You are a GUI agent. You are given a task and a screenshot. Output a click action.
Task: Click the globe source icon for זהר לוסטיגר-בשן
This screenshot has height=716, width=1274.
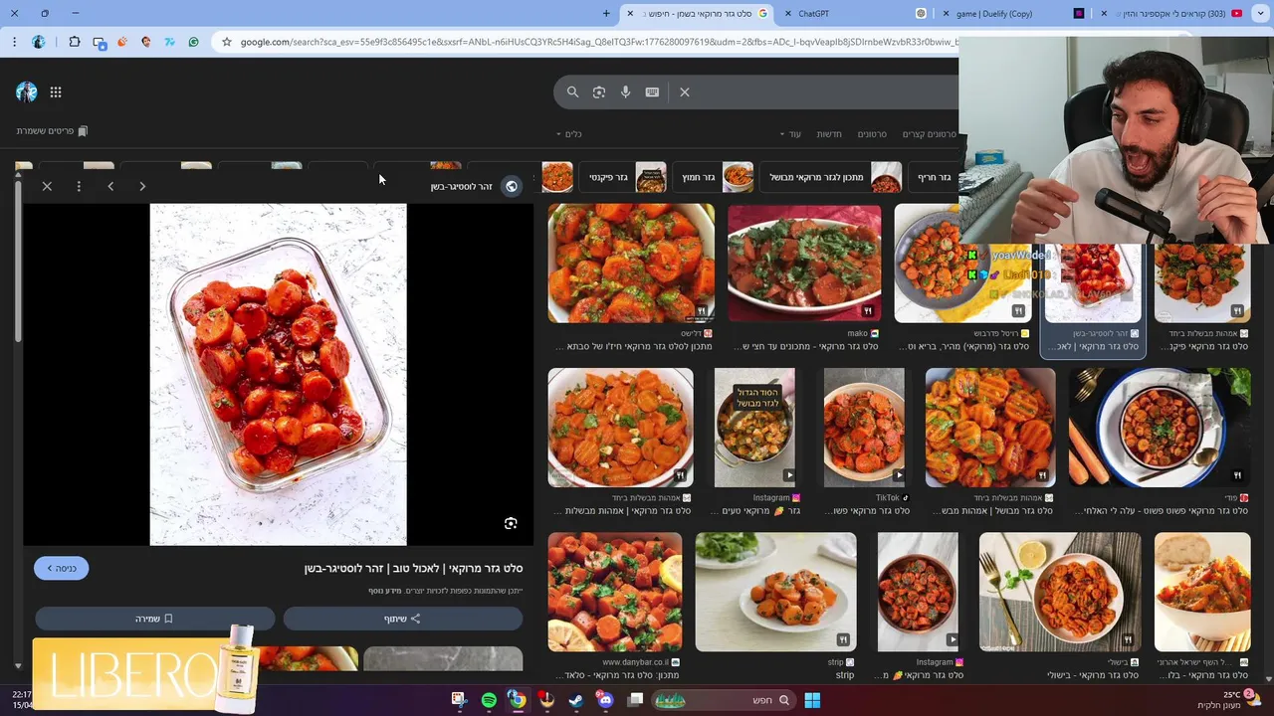coord(512,186)
